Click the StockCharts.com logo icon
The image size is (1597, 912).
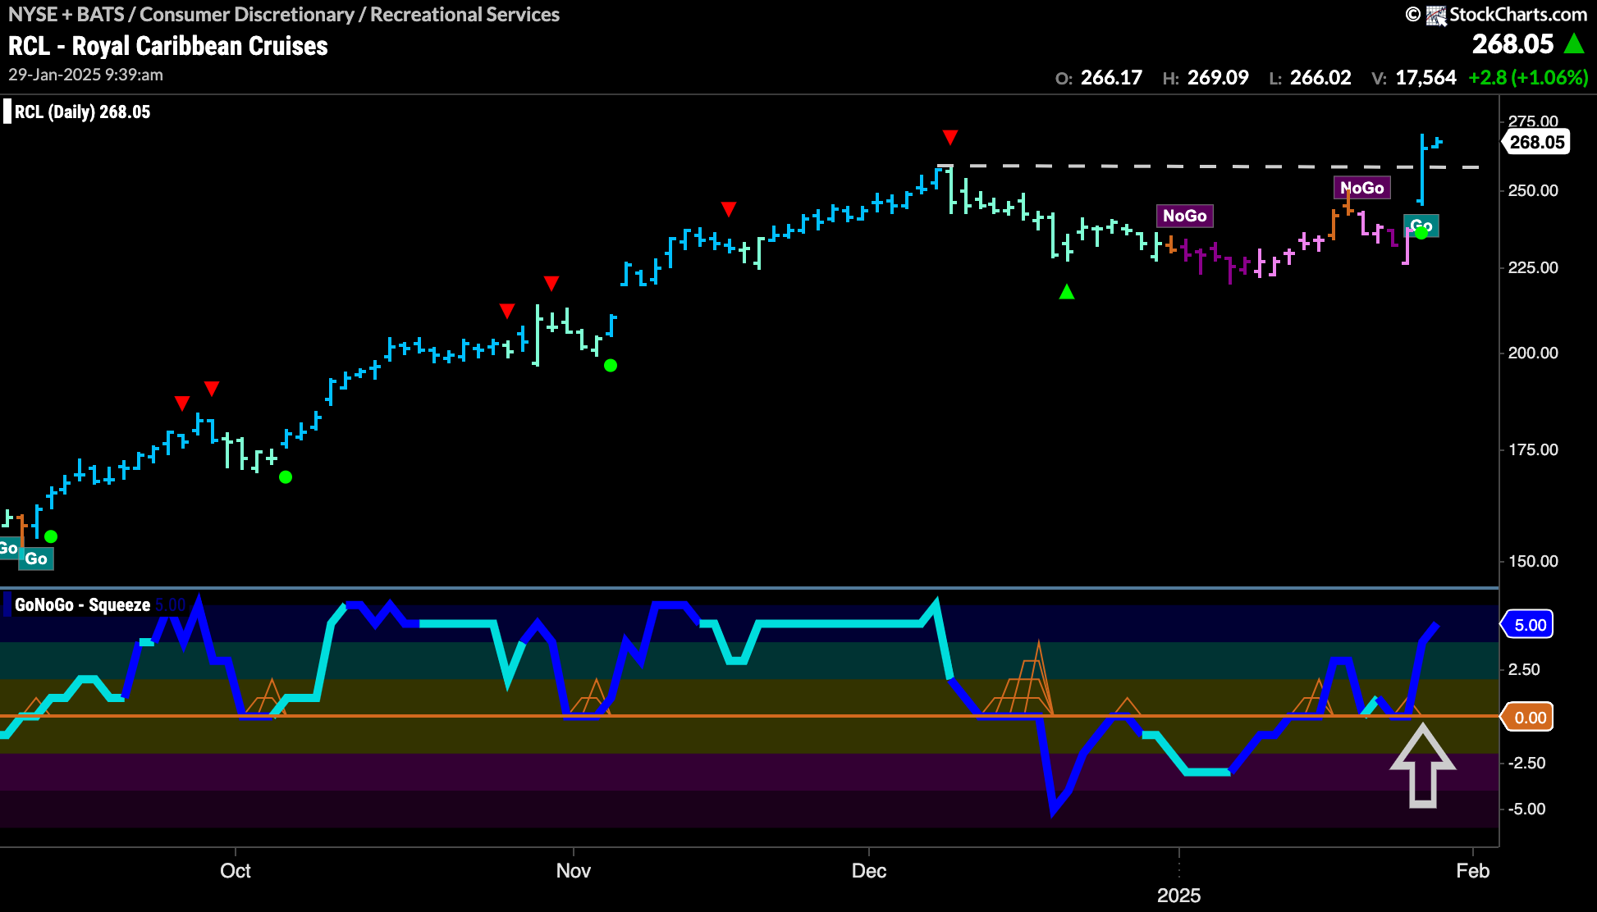1435,15
